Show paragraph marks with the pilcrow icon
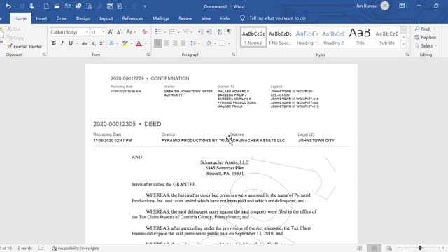The image size is (448, 252). point(229,31)
